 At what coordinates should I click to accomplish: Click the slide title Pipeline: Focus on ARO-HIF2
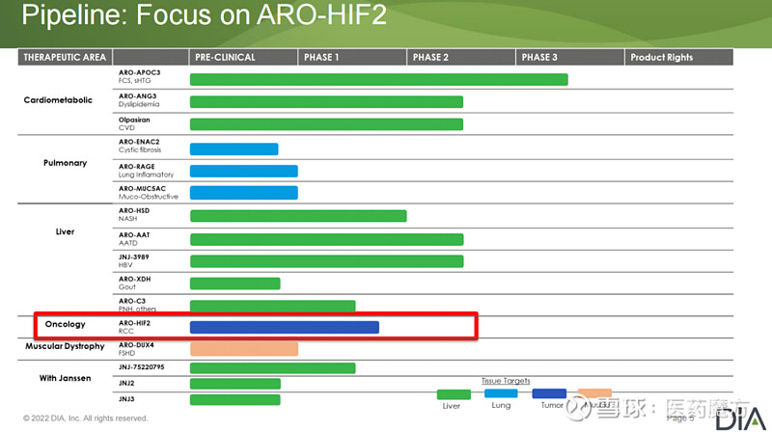click(x=204, y=14)
